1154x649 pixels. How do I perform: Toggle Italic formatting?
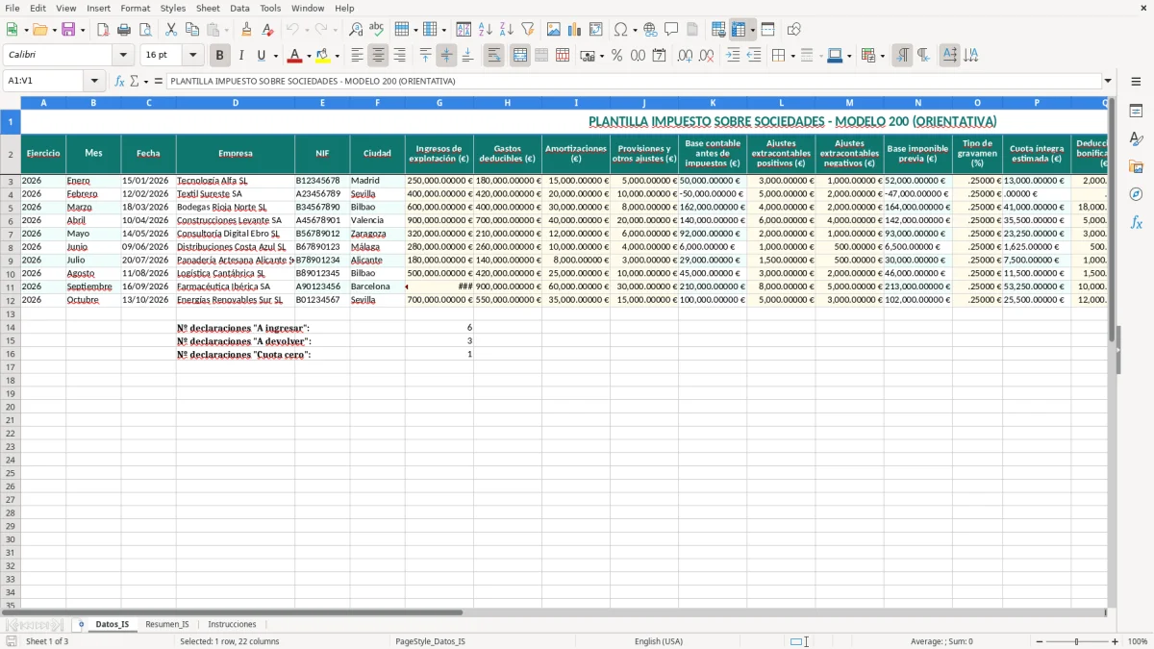pyautogui.click(x=241, y=56)
